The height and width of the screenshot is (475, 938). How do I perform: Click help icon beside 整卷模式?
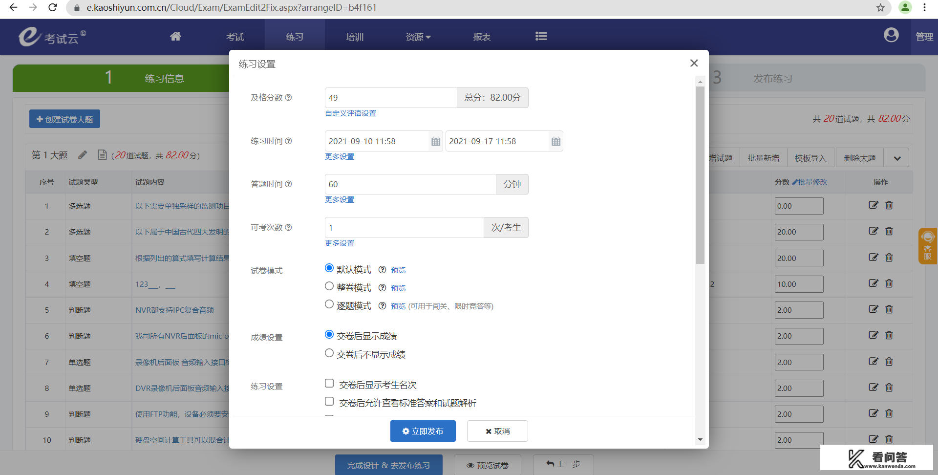coord(383,288)
